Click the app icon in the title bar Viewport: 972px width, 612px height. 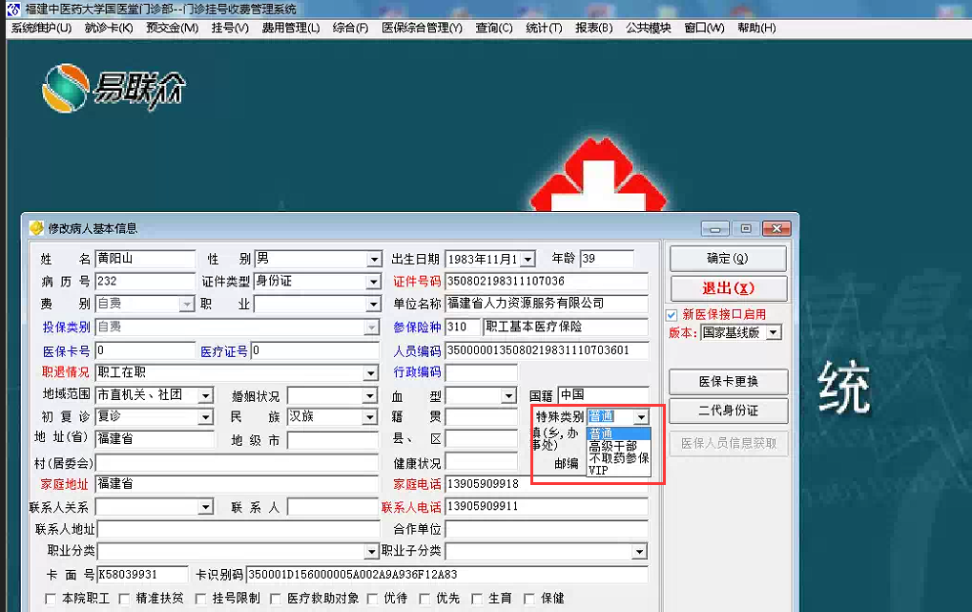click(12, 10)
